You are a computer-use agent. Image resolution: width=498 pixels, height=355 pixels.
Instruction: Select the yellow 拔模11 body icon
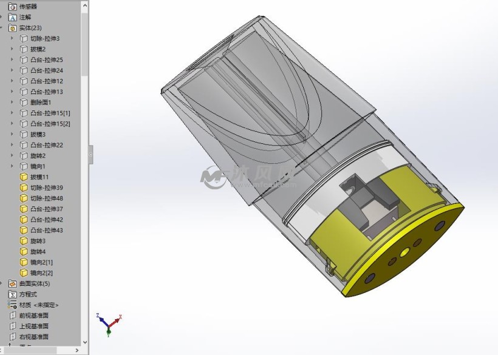pyautogui.click(x=24, y=177)
